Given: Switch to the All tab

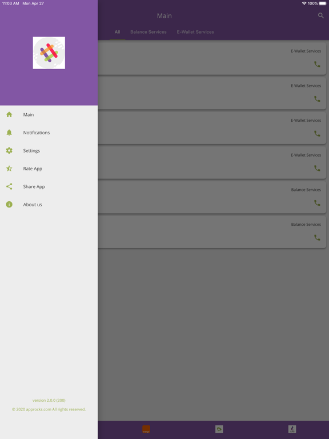Looking at the screenshot, I should point(117,32).
